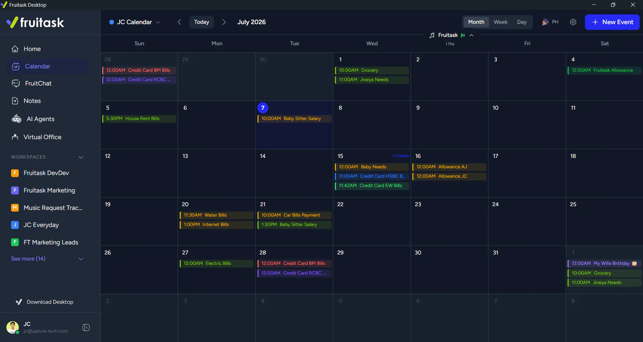Viewport: 643px width, 342px height.
Task: Open Fruitask Allowance event on July 4
Action: tap(604, 70)
